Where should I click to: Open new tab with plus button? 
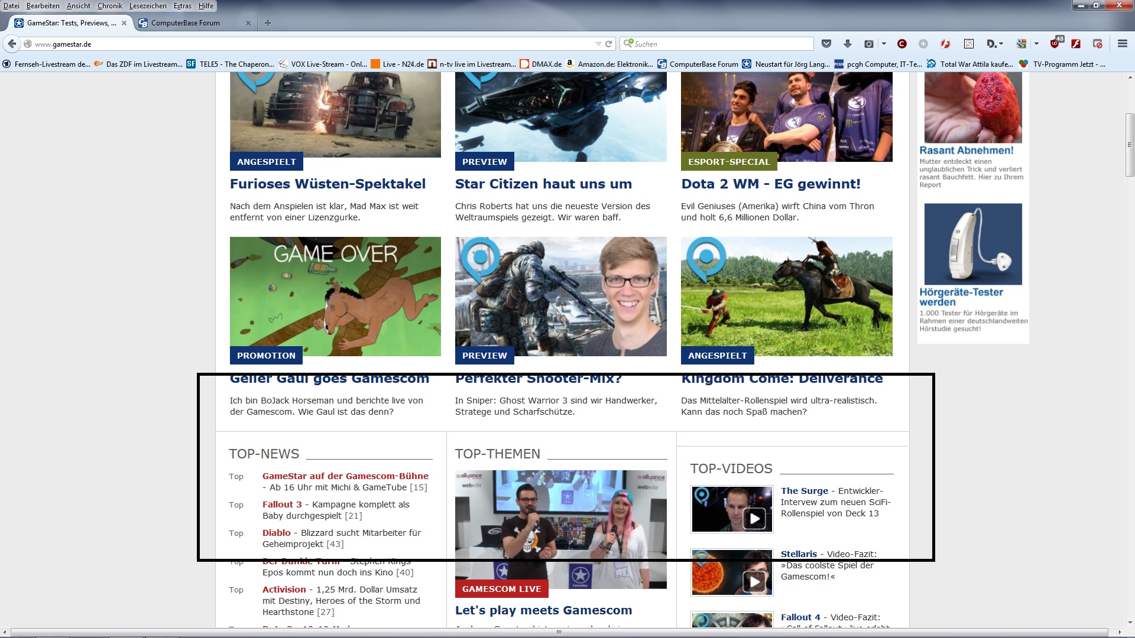coord(268,23)
